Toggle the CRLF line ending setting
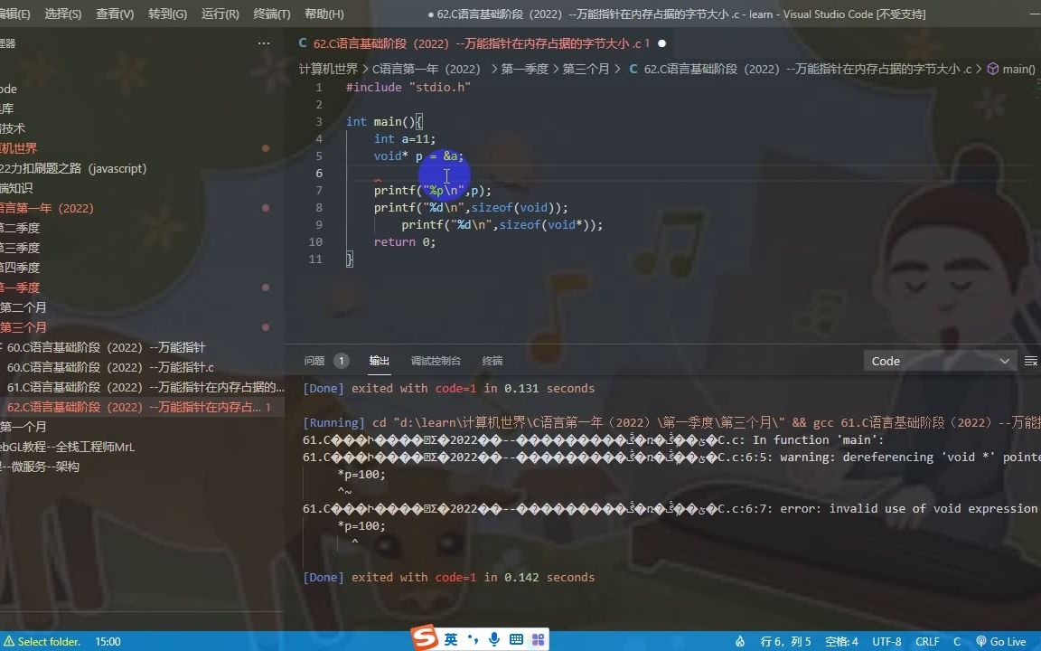 tap(927, 641)
